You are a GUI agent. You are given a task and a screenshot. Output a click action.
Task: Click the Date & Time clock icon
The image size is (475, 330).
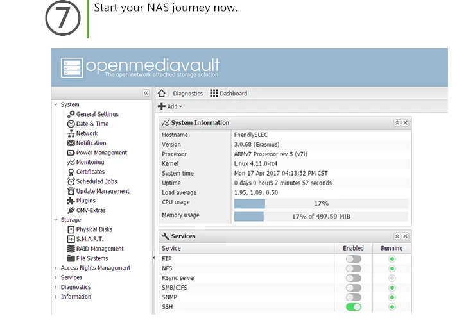(x=71, y=124)
